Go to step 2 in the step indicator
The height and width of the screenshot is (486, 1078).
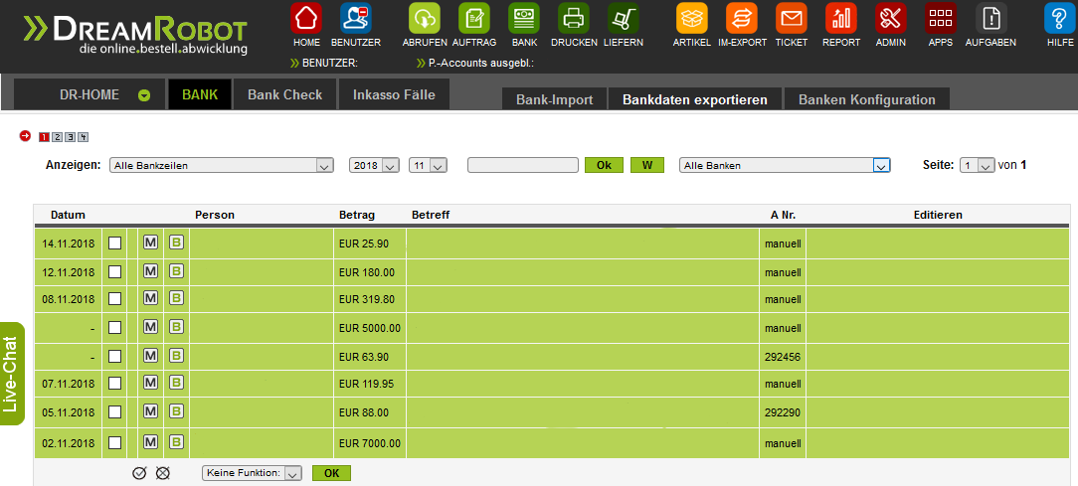[58, 137]
